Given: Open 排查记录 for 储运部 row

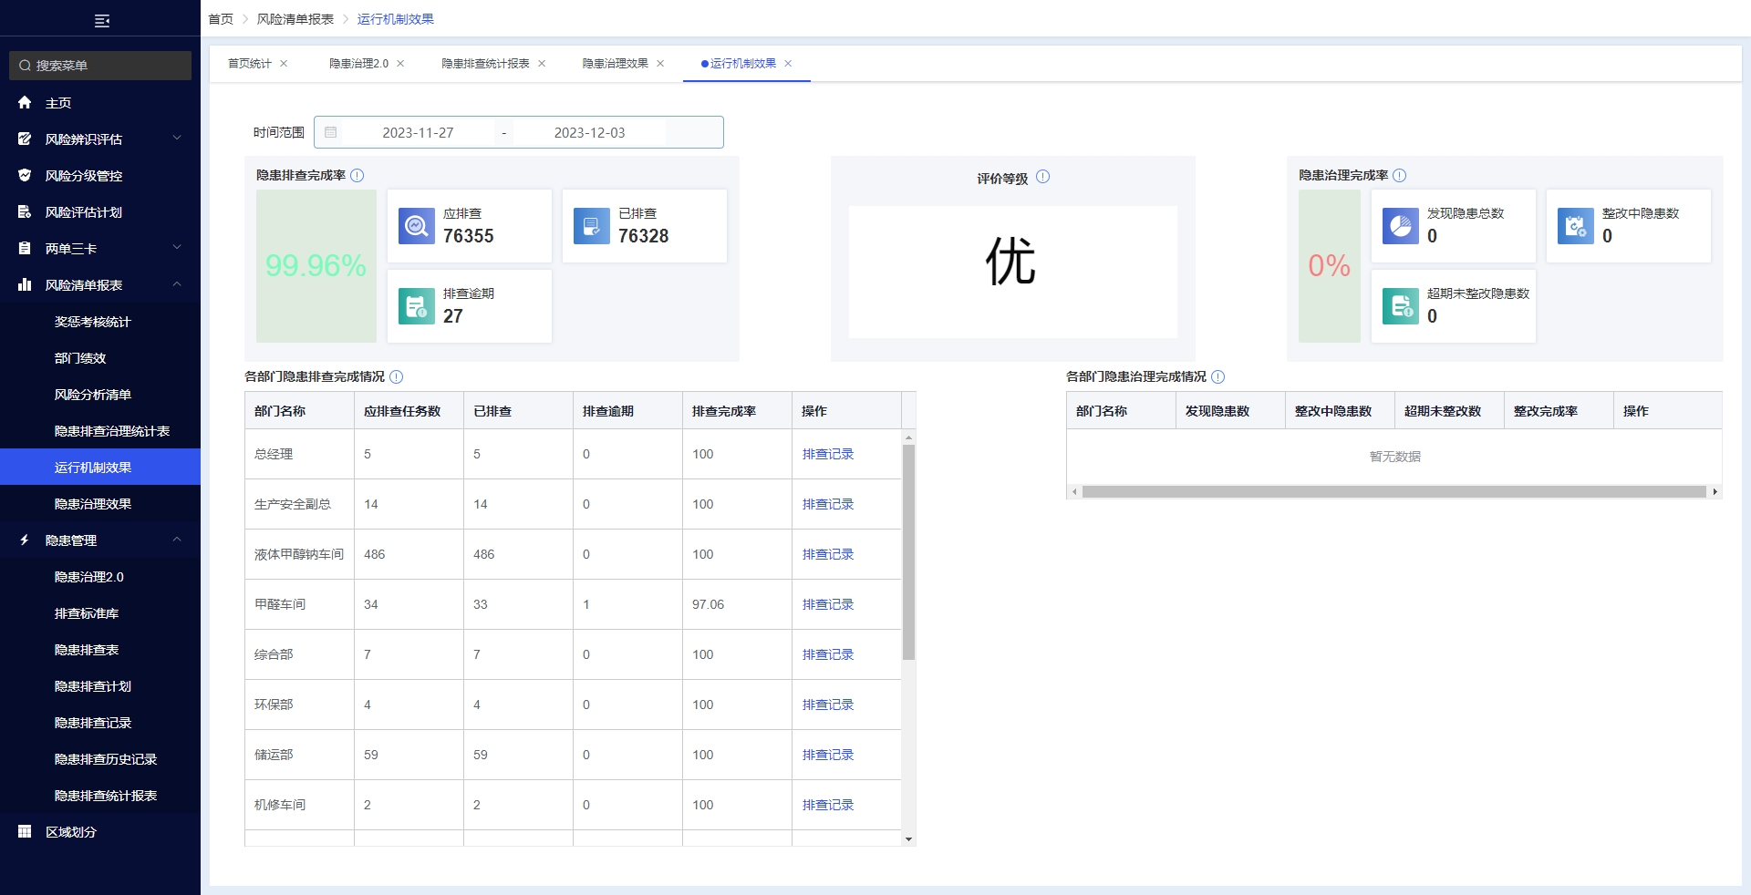Looking at the screenshot, I should pyautogui.click(x=828, y=755).
